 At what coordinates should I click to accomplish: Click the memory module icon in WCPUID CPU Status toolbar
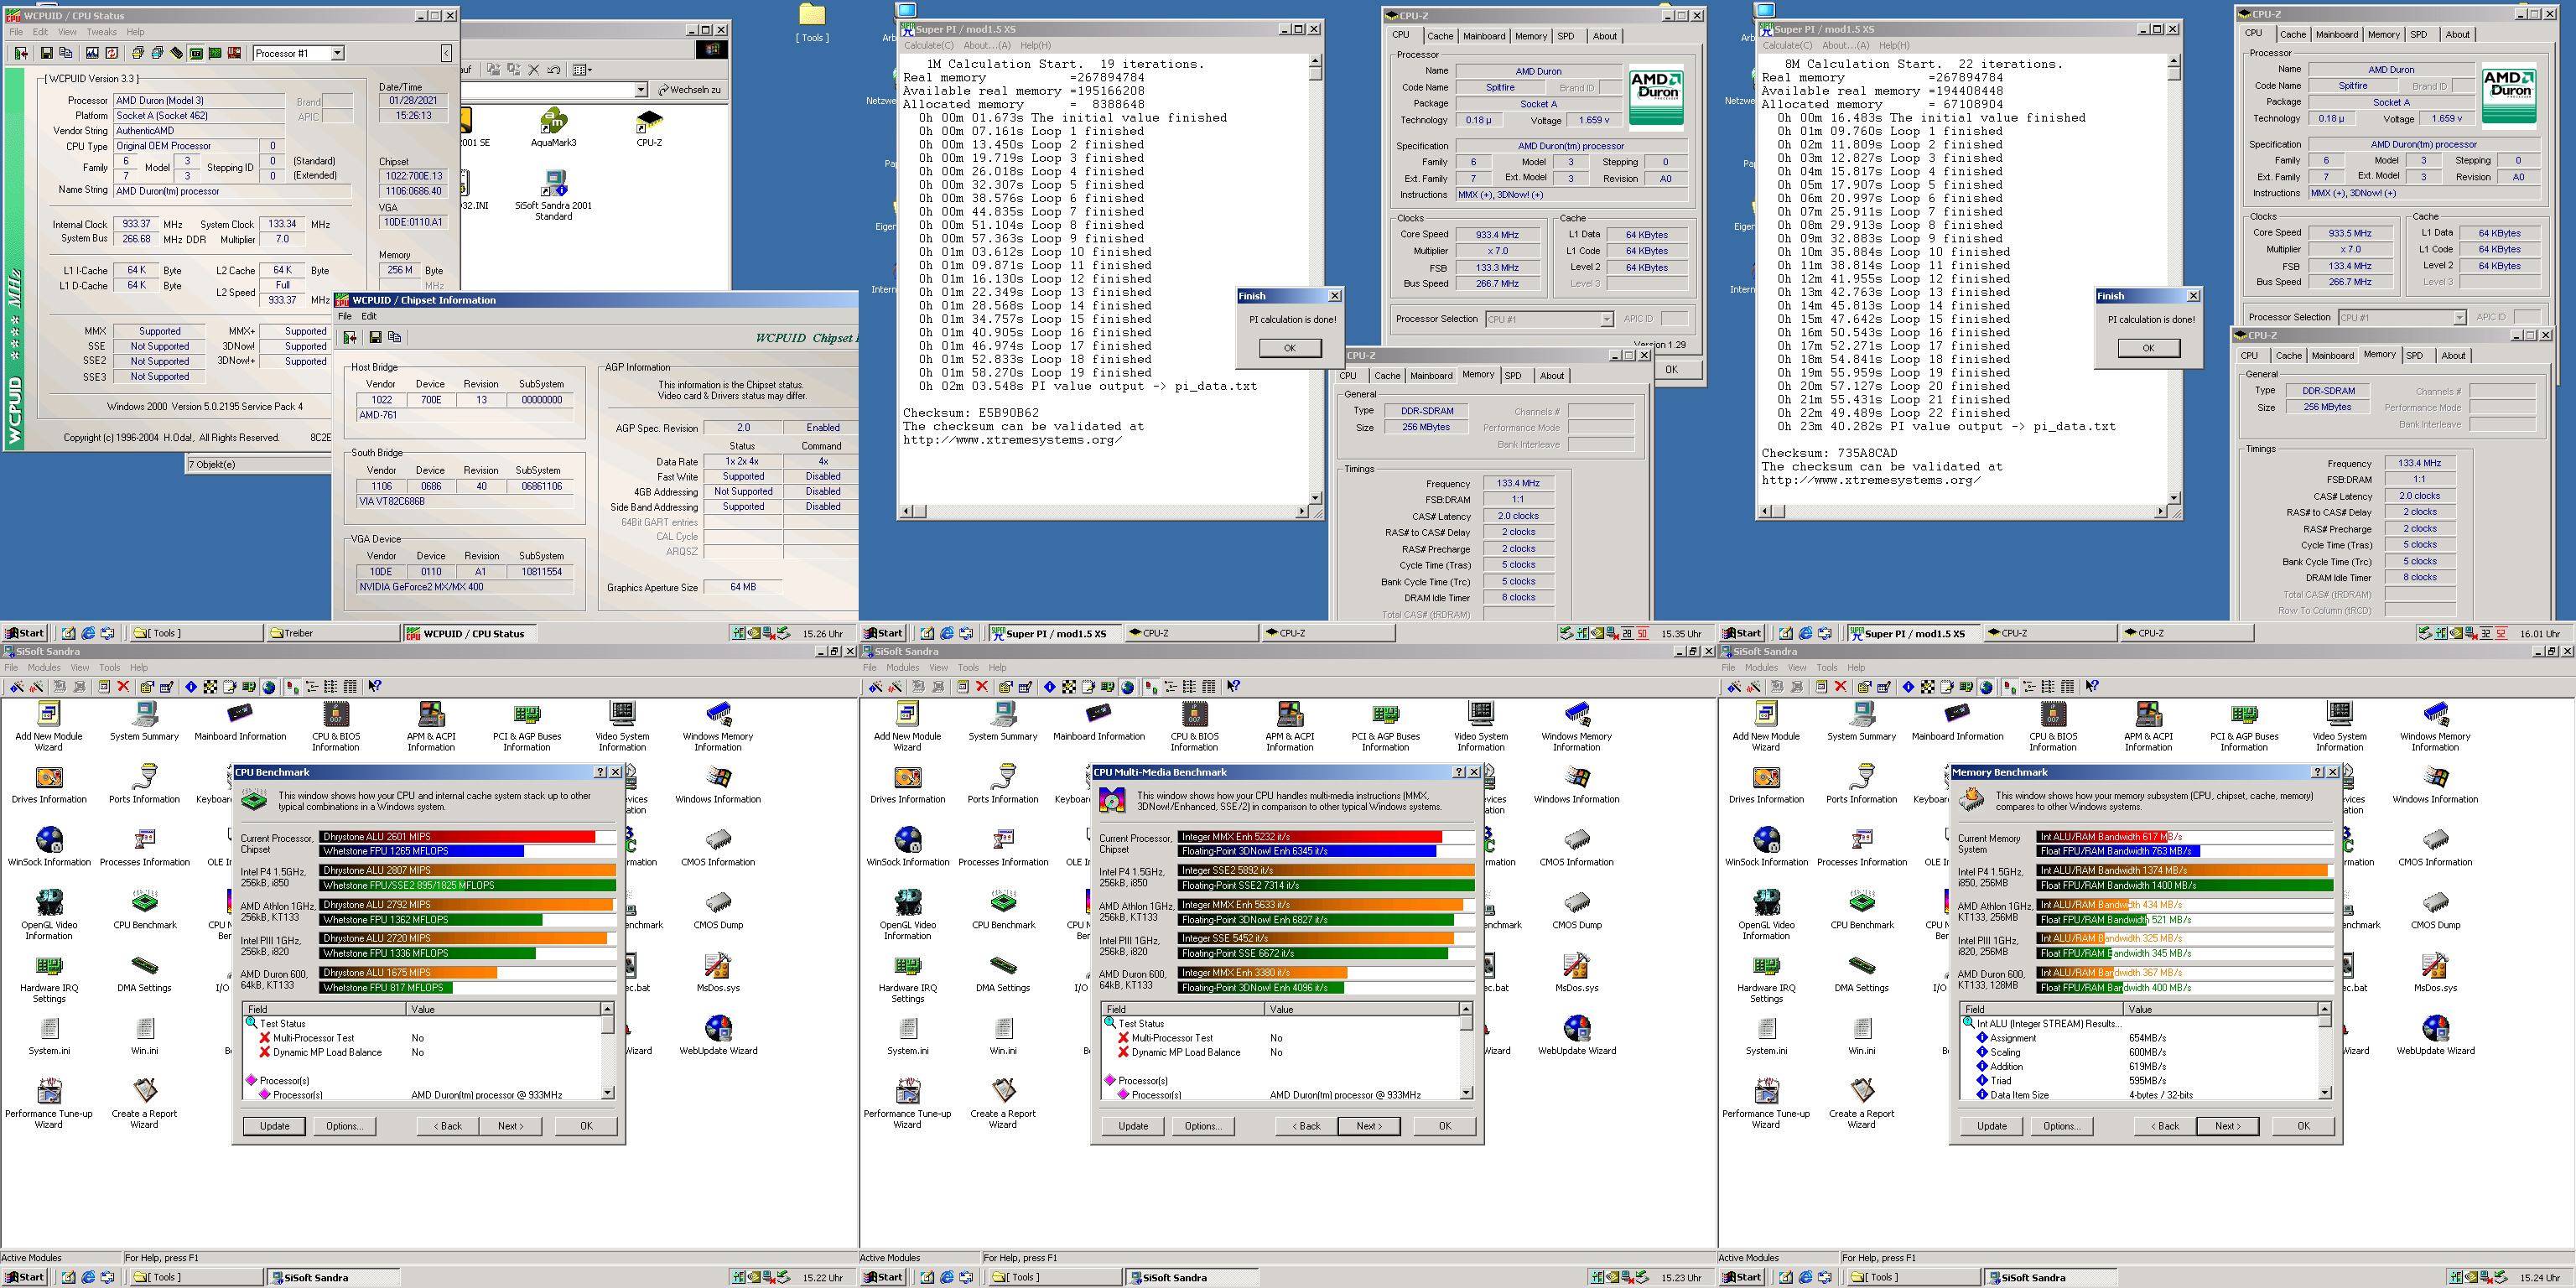177,53
